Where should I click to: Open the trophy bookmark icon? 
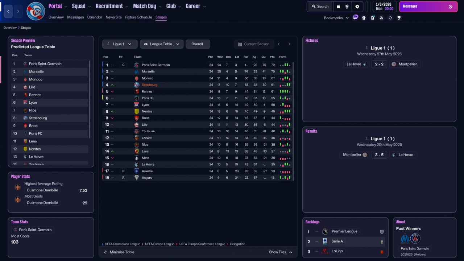click(399, 18)
